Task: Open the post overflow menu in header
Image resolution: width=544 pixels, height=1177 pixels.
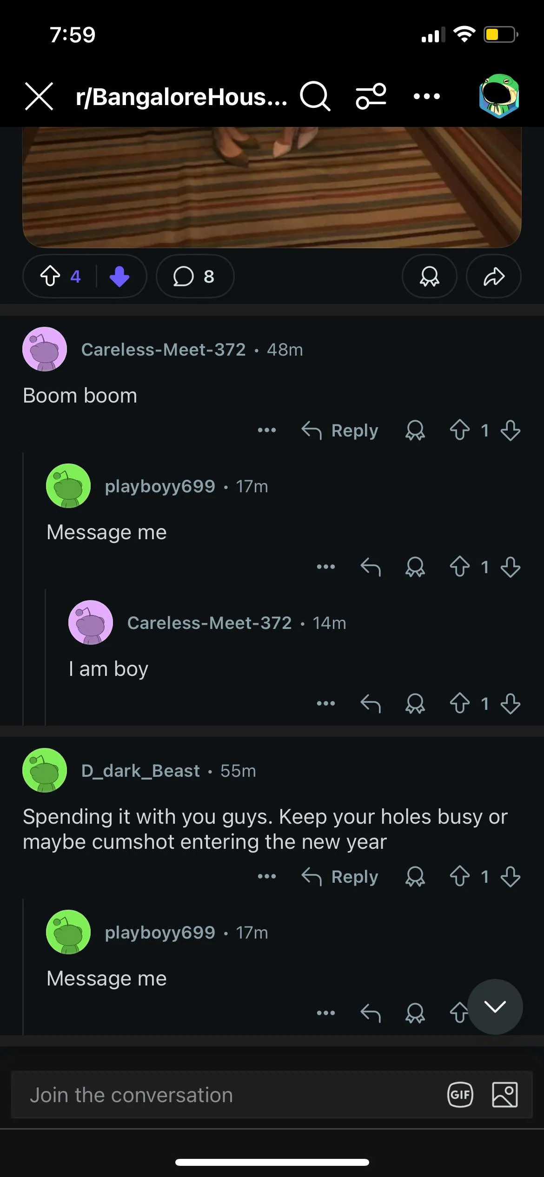Action: click(x=426, y=96)
